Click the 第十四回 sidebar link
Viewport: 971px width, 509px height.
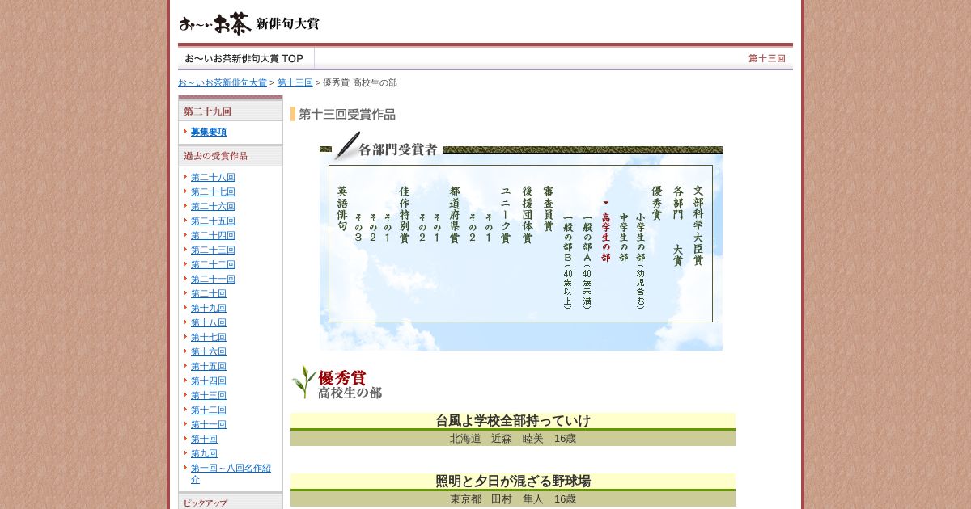[209, 381]
